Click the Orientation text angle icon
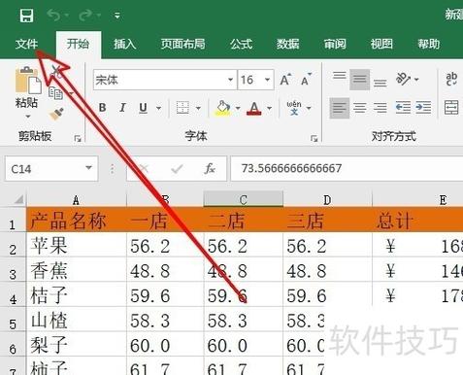The height and width of the screenshot is (375, 463). click(403, 79)
